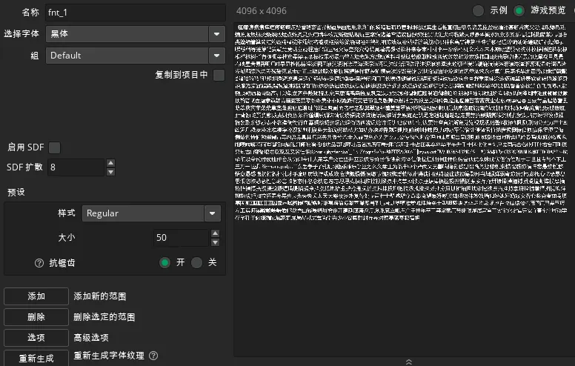Toggle the 启用 SDF checkbox
Screen dimensions: 575x366
[x=54, y=147]
